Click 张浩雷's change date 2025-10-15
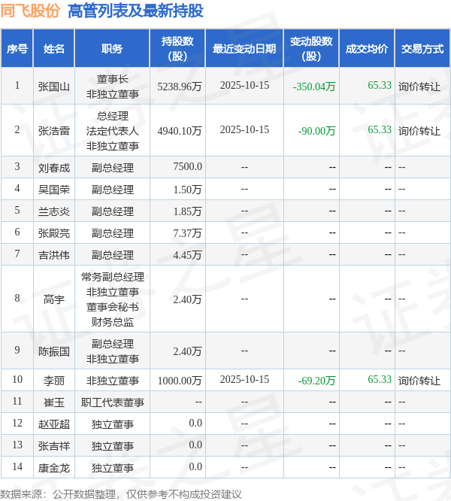The image size is (451, 501). [244, 129]
